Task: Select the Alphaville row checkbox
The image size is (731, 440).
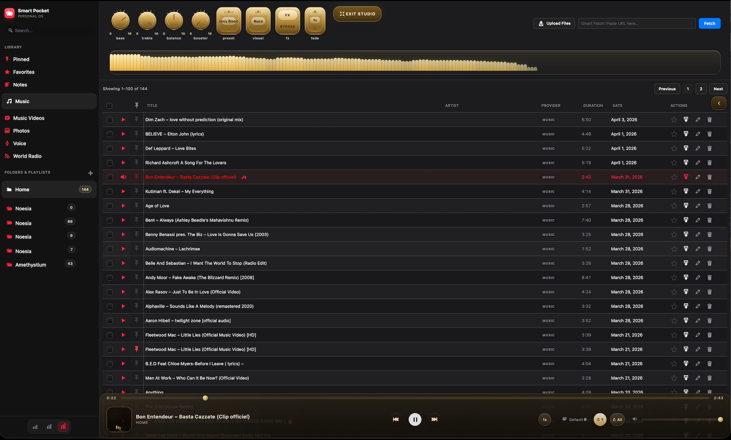Action: [x=110, y=306]
